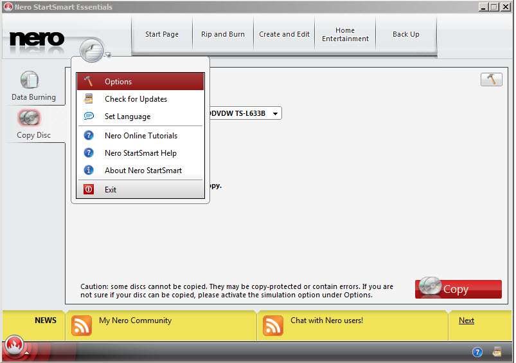Select About Nero StartSmart
Viewport: 516px width, 363px height.
tap(140, 171)
